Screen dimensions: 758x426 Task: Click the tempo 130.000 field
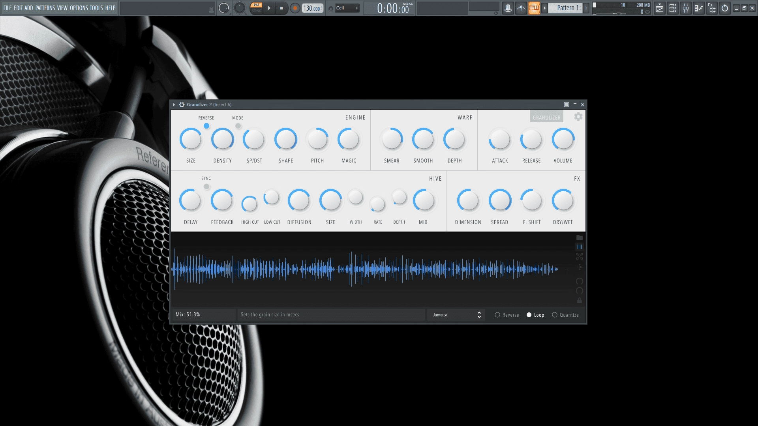pyautogui.click(x=313, y=8)
